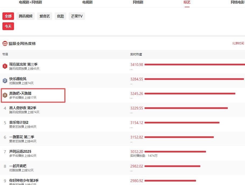Click the Maoyan cat logo icon
Viewport: 245px width, 185px height.
[x=5, y=44]
